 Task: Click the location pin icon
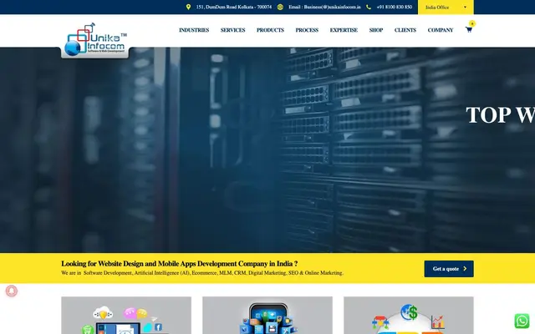click(x=188, y=7)
